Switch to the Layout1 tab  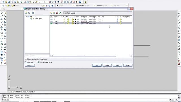pos(24,92)
